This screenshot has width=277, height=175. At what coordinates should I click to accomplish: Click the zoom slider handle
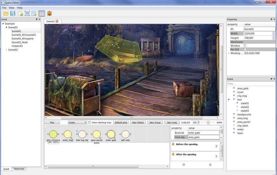click(208, 123)
